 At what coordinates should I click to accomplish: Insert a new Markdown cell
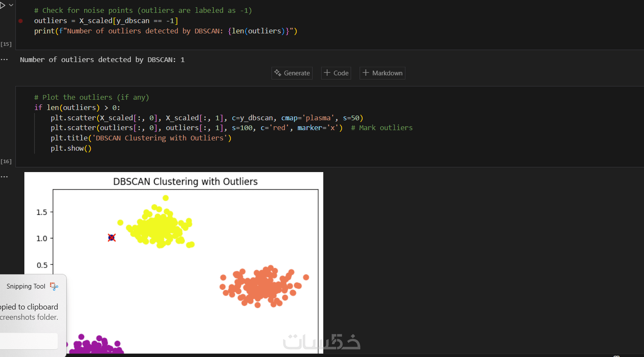point(382,73)
